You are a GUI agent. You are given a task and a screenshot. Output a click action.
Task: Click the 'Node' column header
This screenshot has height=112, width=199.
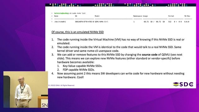tap(56, 16)
